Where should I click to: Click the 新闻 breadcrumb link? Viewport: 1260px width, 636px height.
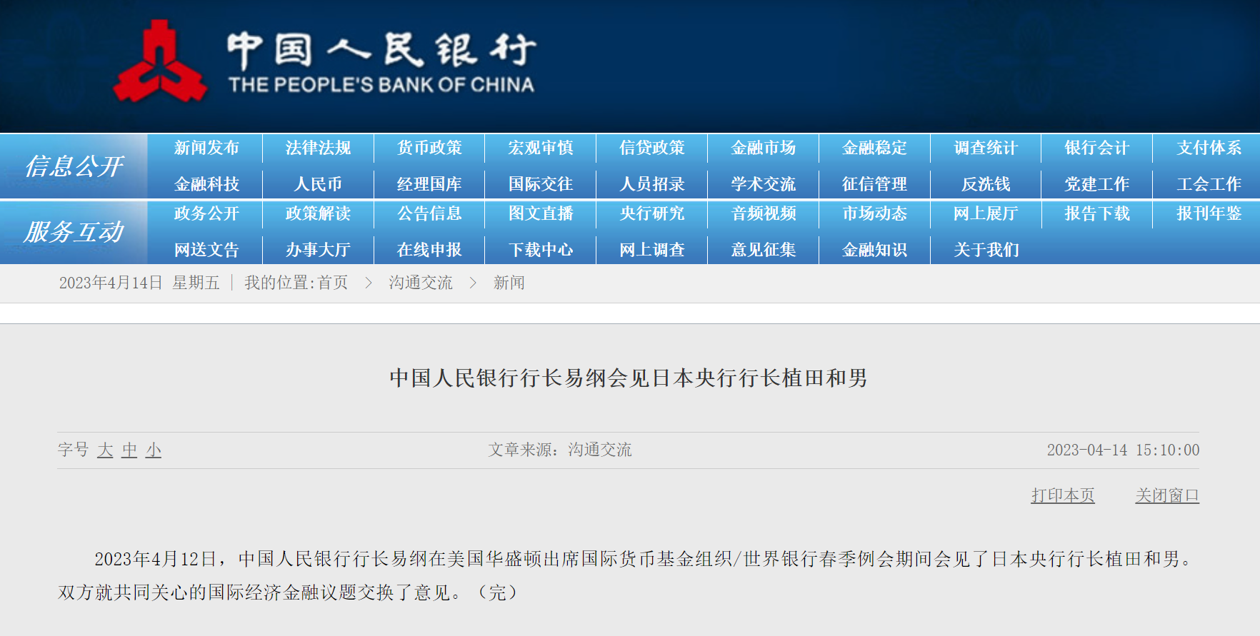coord(509,283)
